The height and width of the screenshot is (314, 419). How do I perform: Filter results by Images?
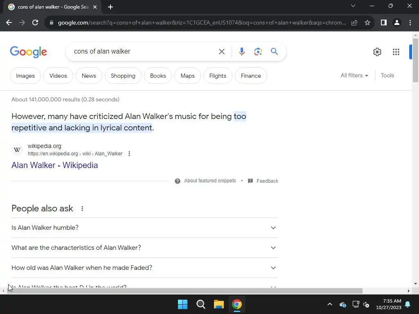coord(25,76)
